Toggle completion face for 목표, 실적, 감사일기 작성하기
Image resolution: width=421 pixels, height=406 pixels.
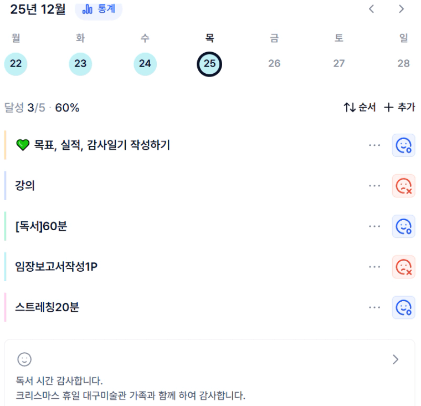coord(403,145)
